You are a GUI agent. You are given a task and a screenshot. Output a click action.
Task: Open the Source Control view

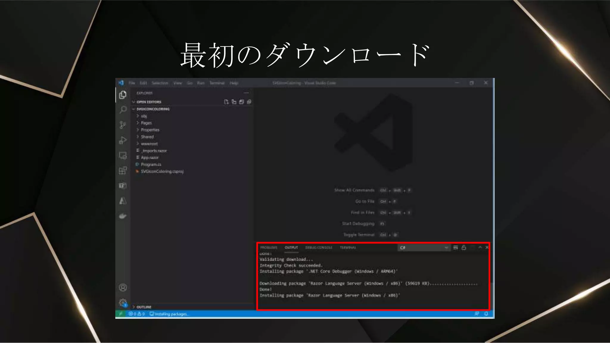click(123, 125)
